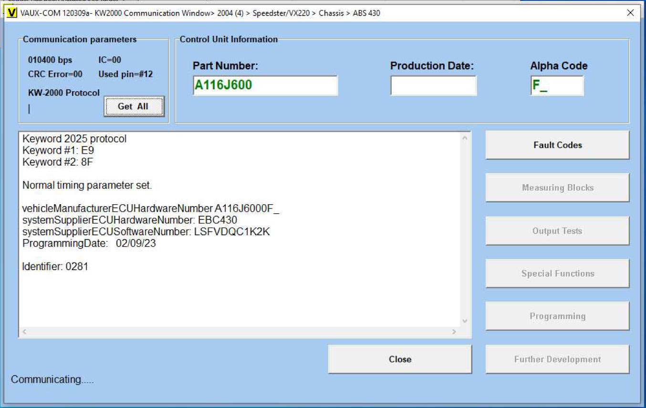Screen dimensions: 646x408
Task: Click the systemSupplierECUSoftwareNumber line in log
Action: pos(146,232)
